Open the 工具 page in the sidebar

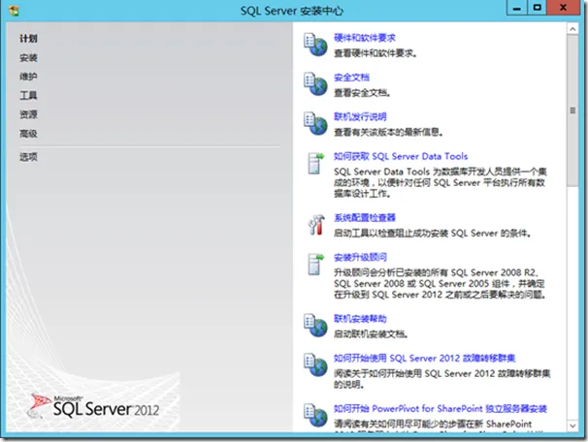[x=28, y=96]
